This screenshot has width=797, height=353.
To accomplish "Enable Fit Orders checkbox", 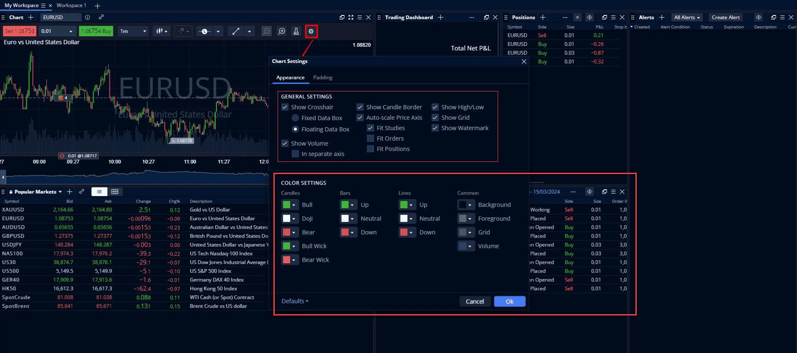I will pyautogui.click(x=370, y=139).
